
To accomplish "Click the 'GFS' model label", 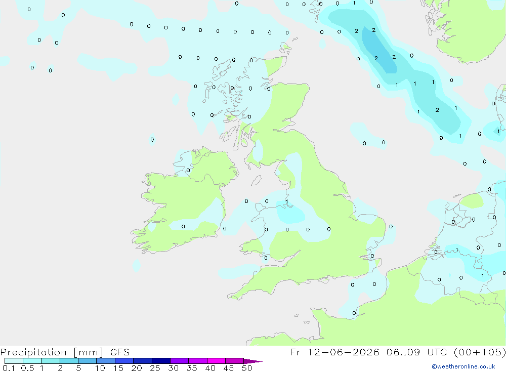I will (120, 352).
